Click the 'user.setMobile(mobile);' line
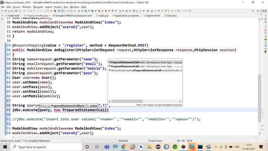The height and width of the screenshot is (151, 268). 36,96
